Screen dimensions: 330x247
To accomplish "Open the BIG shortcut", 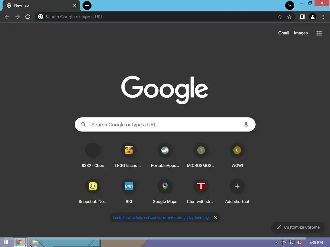I will click(x=129, y=192).
